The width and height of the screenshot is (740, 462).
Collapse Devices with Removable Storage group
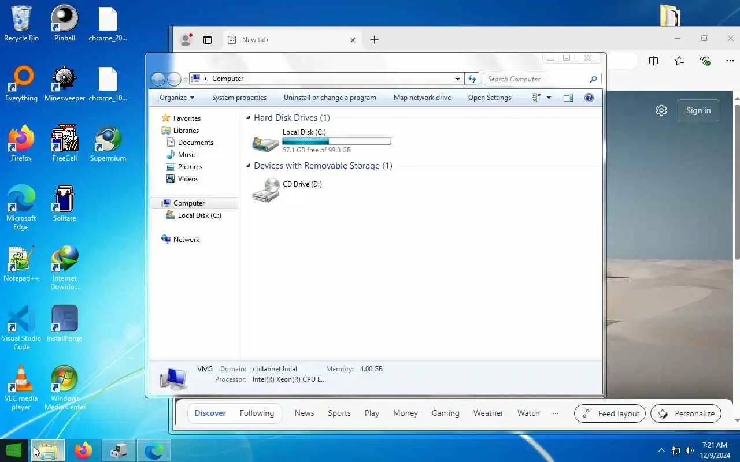point(248,166)
